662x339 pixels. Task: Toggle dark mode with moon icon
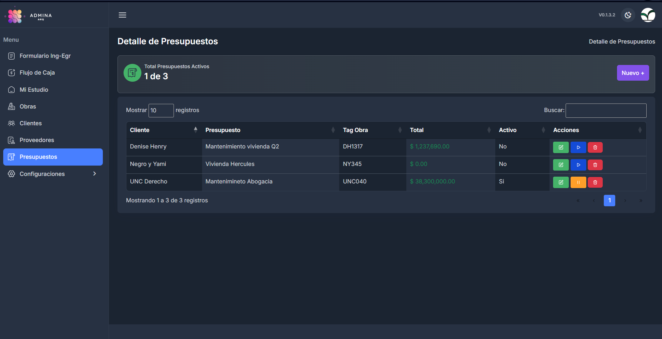tap(628, 15)
